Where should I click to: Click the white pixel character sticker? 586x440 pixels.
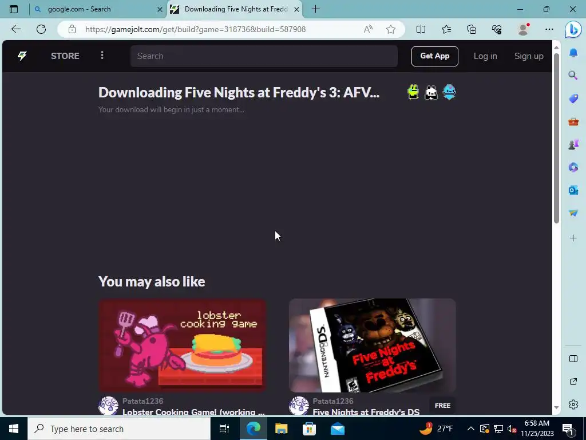pos(431,92)
